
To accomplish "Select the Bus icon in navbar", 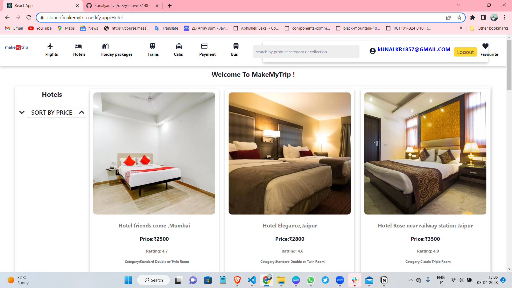I will pyautogui.click(x=236, y=46).
